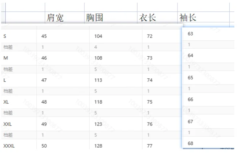Click garment length value 76

point(150,124)
